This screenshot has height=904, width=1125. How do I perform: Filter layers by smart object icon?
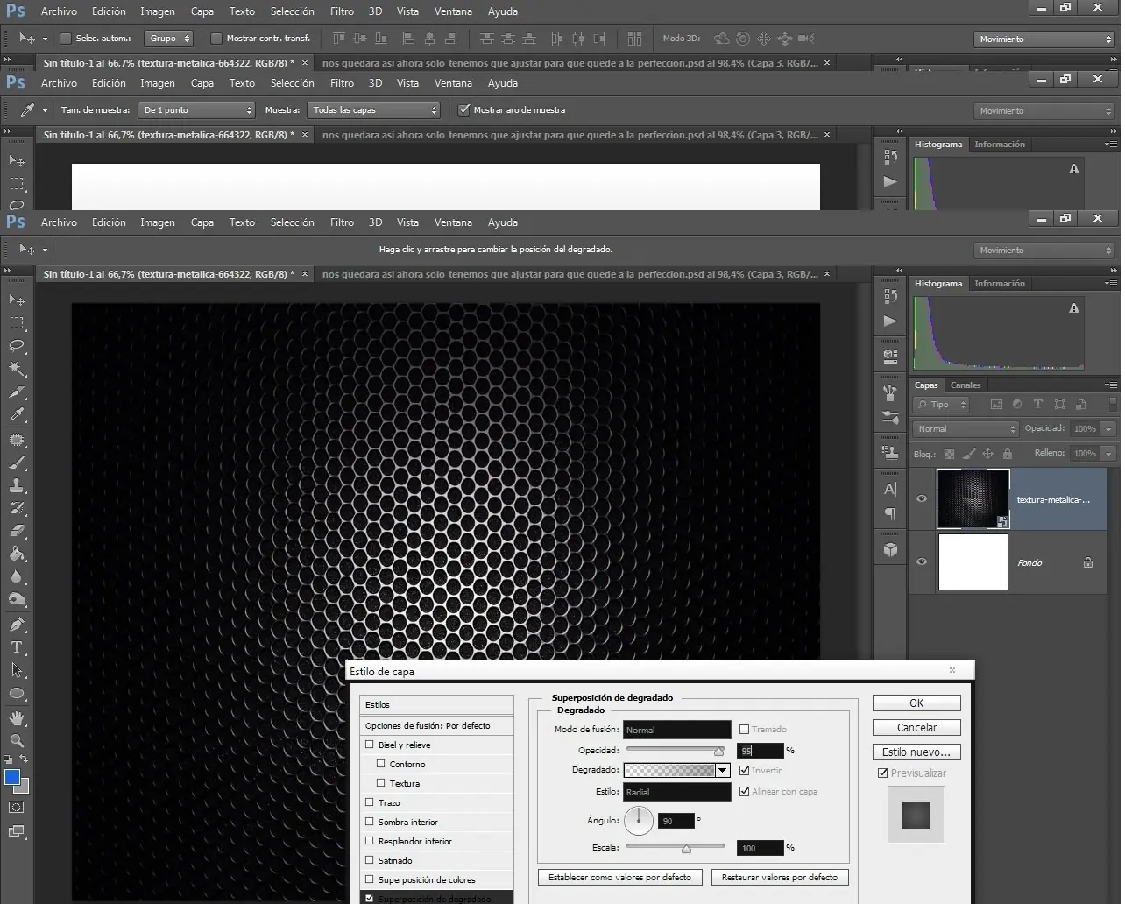coord(1081,405)
